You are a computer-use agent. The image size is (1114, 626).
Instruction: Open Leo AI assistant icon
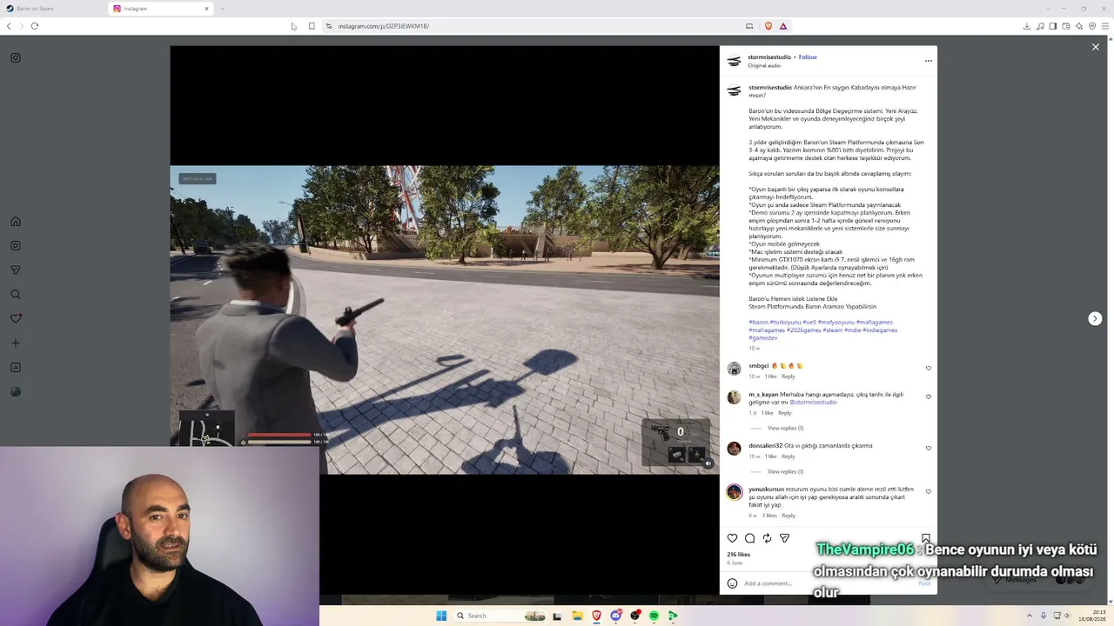(1079, 26)
